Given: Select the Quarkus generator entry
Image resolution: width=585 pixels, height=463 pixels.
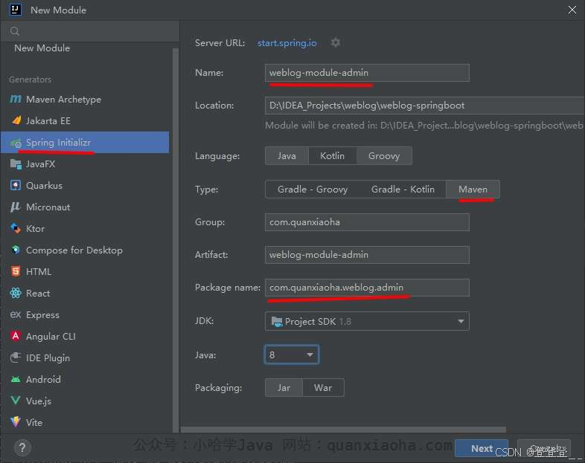Looking at the screenshot, I should pos(85,185).
